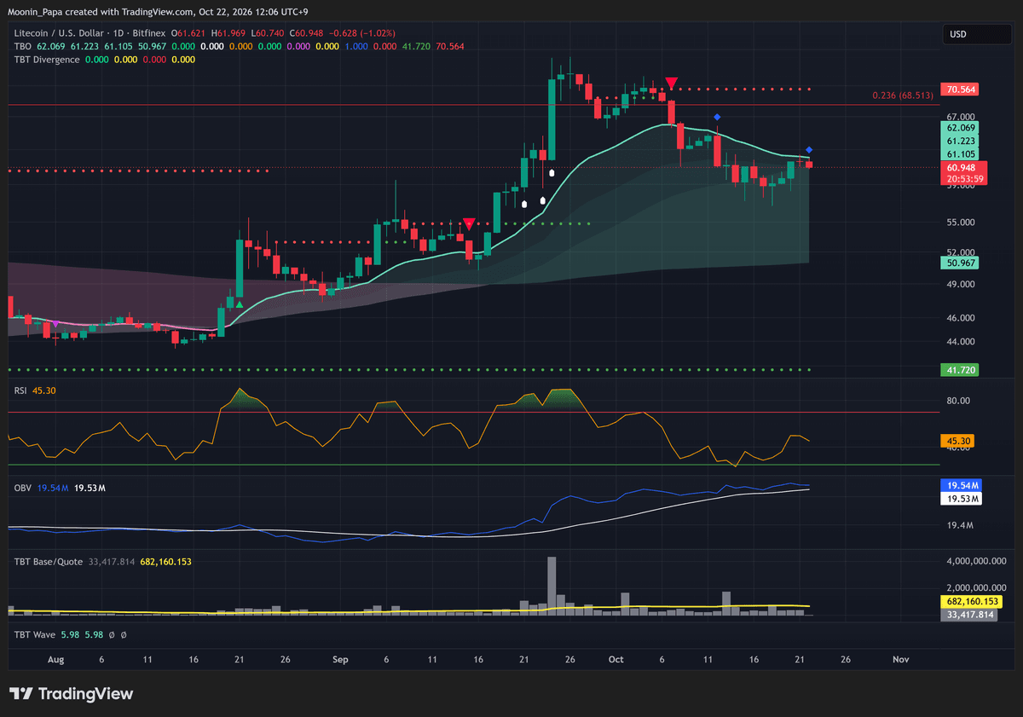Click the 50.967 tag on the price scale
The image size is (1023, 717).
(x=962, y=264)
